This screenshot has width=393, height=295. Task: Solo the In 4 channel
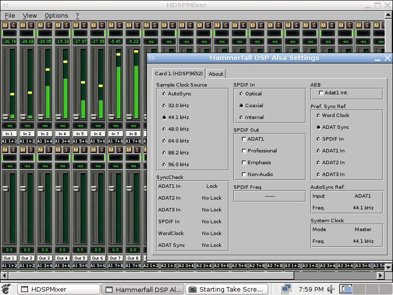[x=66, y=25]
